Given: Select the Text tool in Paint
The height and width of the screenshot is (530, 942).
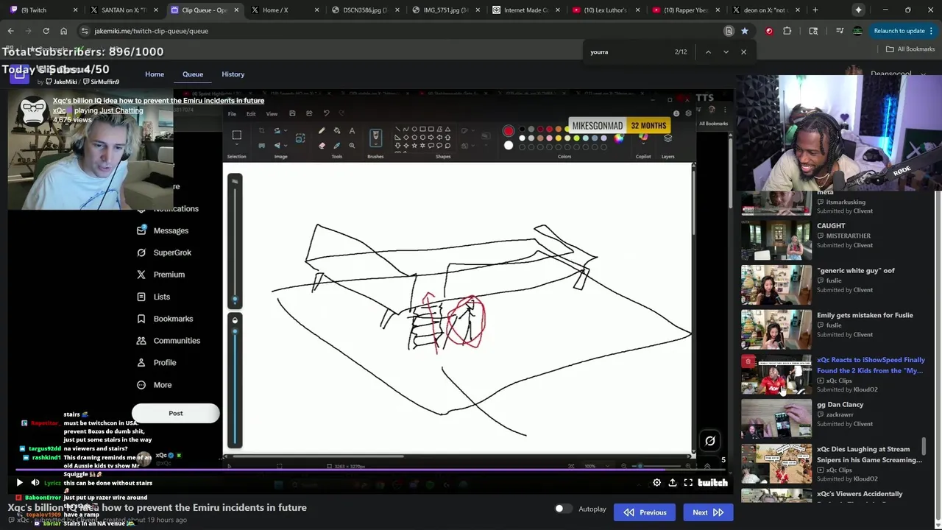Looking at the screenshot, I should coord(352,131).
